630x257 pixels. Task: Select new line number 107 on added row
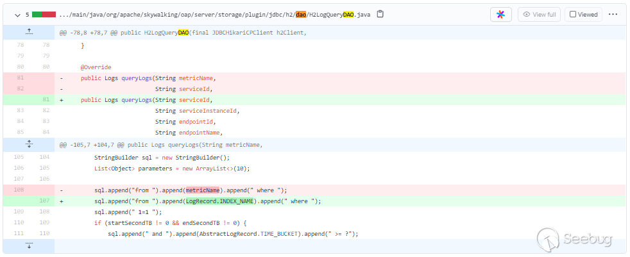click(x=45, y=201)
